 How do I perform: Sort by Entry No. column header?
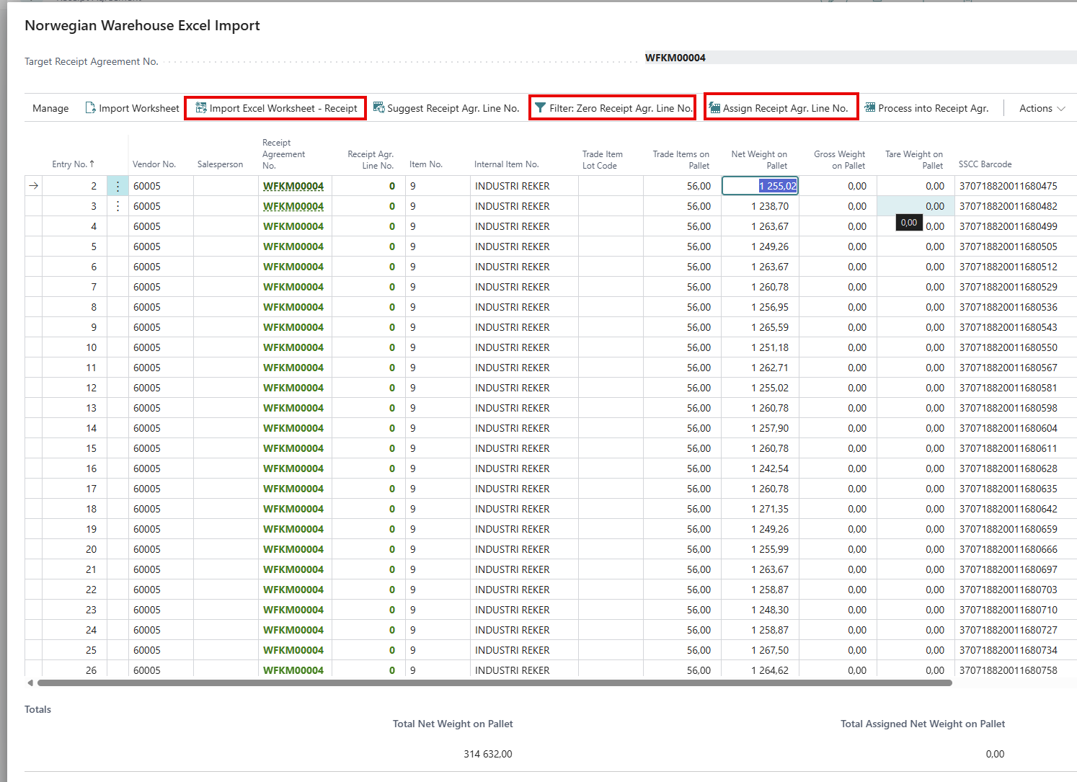[x=72, y=164]
